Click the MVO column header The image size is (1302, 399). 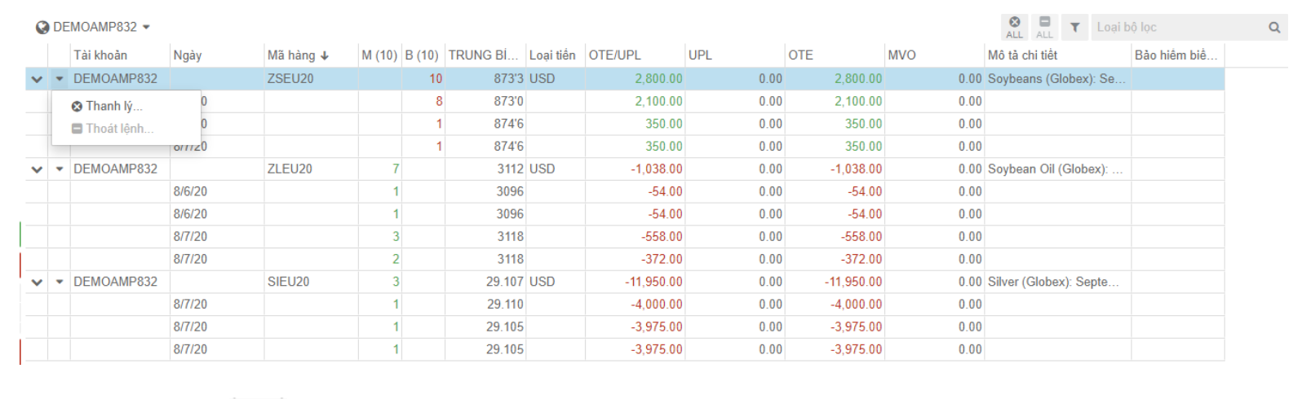[x=901, y=55]
